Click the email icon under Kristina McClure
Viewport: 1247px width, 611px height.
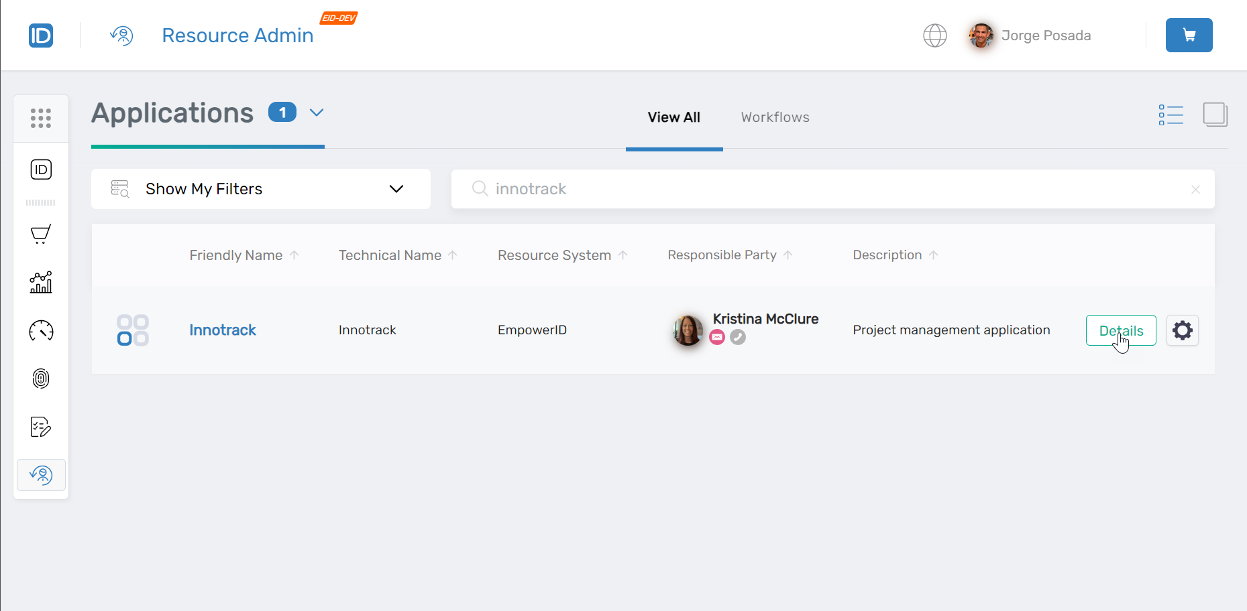coord(716,337)
